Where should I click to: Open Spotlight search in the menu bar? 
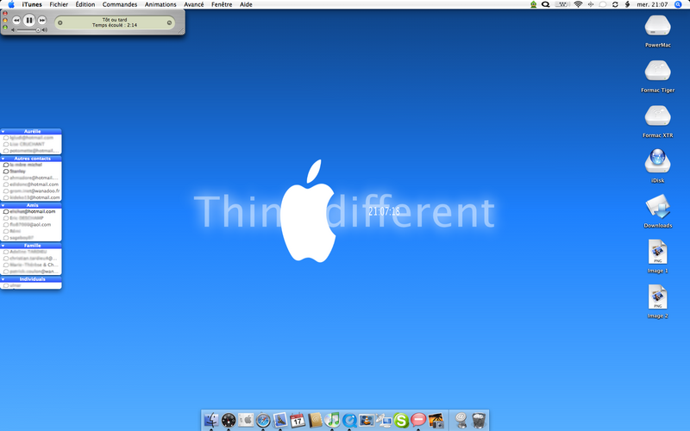[678, 4]
